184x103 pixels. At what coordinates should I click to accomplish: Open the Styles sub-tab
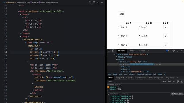110,78
